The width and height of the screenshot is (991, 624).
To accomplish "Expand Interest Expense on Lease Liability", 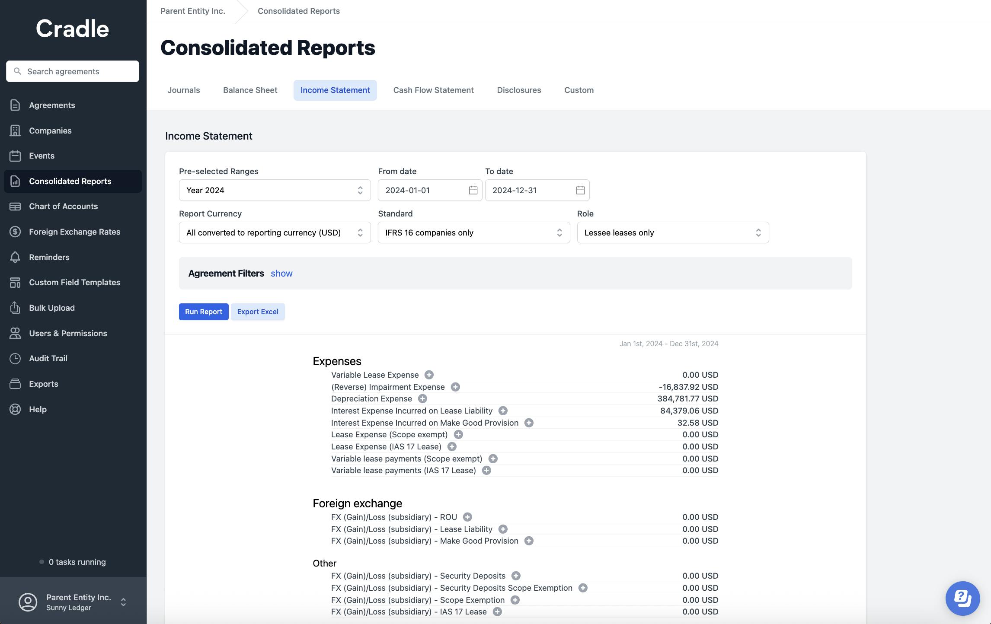I will point(503,411).
